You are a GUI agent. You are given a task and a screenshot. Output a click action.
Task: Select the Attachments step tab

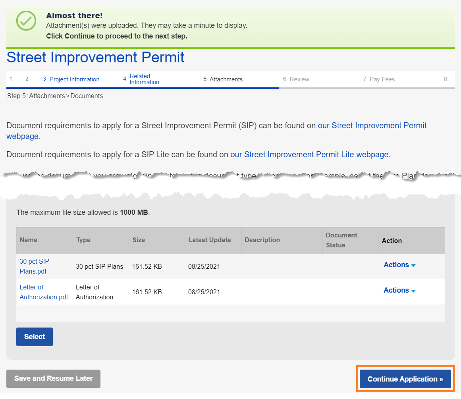point(226,79)
